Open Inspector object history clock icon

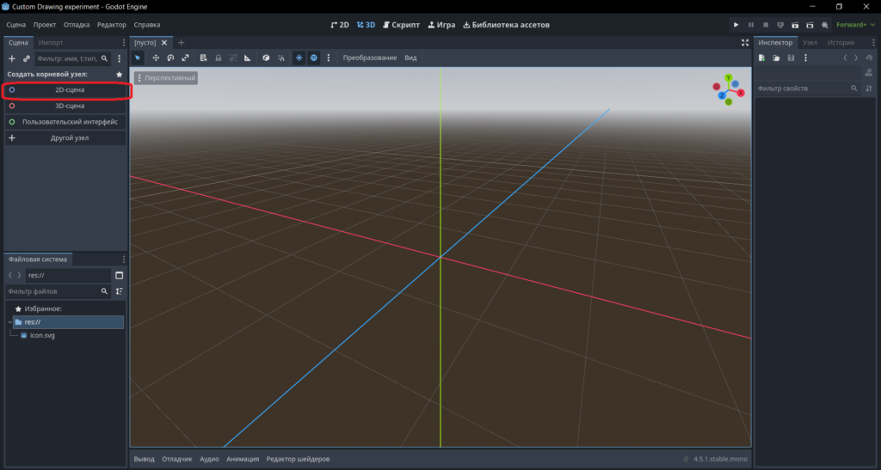click(x=869, y=58)
